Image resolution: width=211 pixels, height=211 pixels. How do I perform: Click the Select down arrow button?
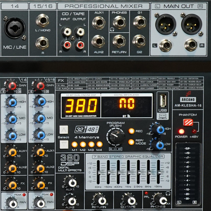click(x=64, y=144)
